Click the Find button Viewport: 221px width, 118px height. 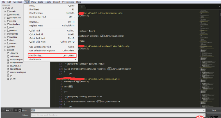click(214, 110)
